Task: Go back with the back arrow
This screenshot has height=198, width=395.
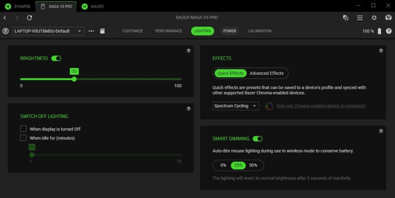Action: pyautogui.click(x=5, y=18)
